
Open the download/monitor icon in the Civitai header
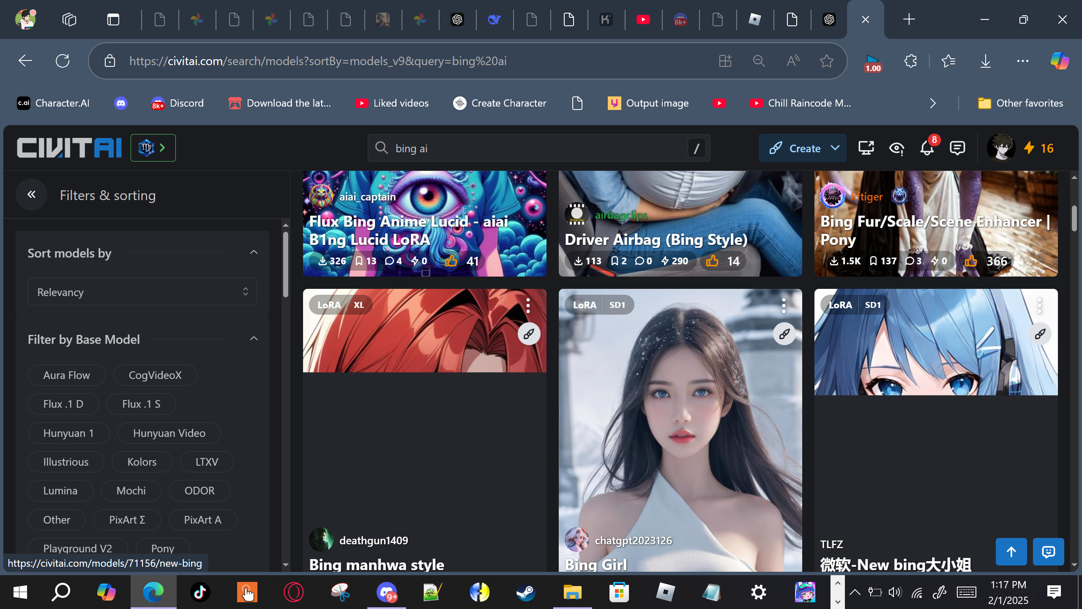tap(866, 148)
